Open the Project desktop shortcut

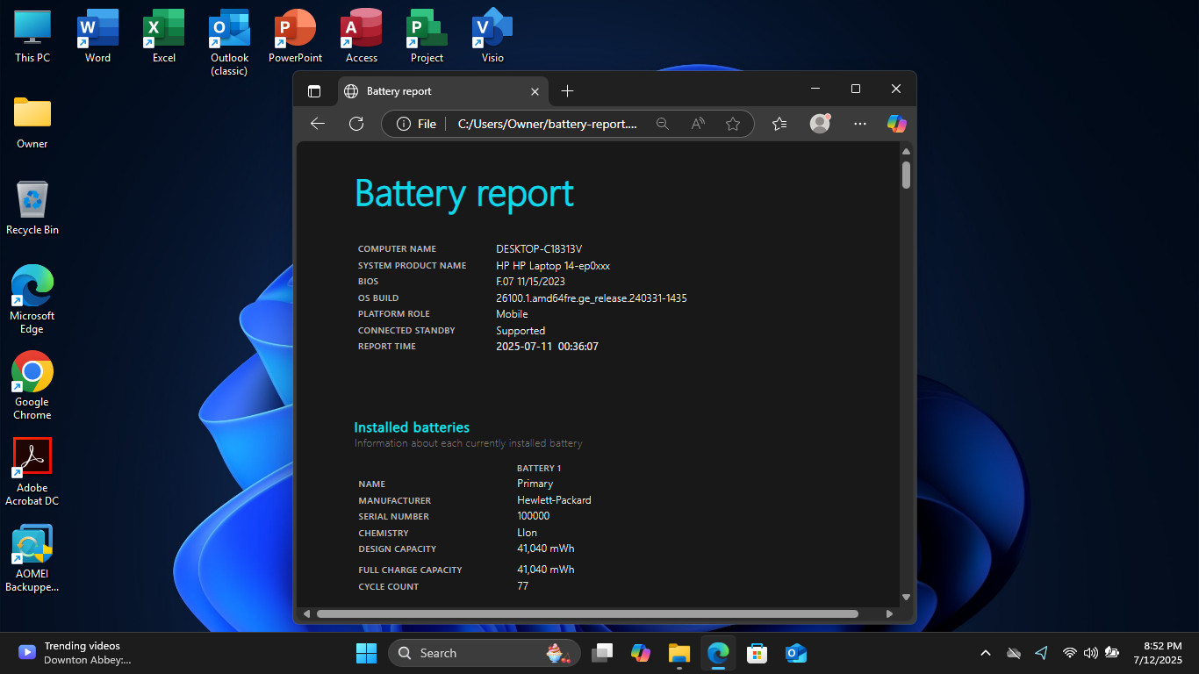coord(427,35)
